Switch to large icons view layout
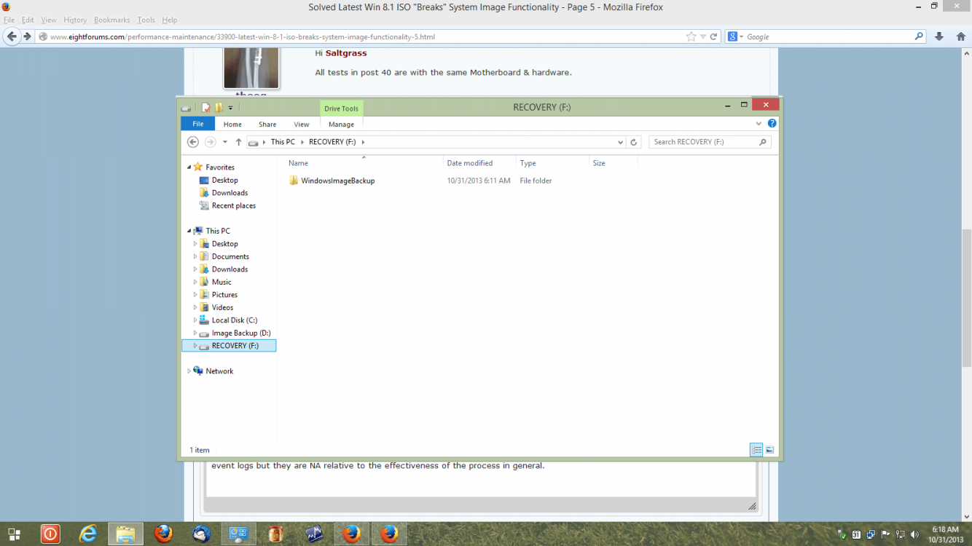Screen dimensions: 972x546 [x=769, y=450]
